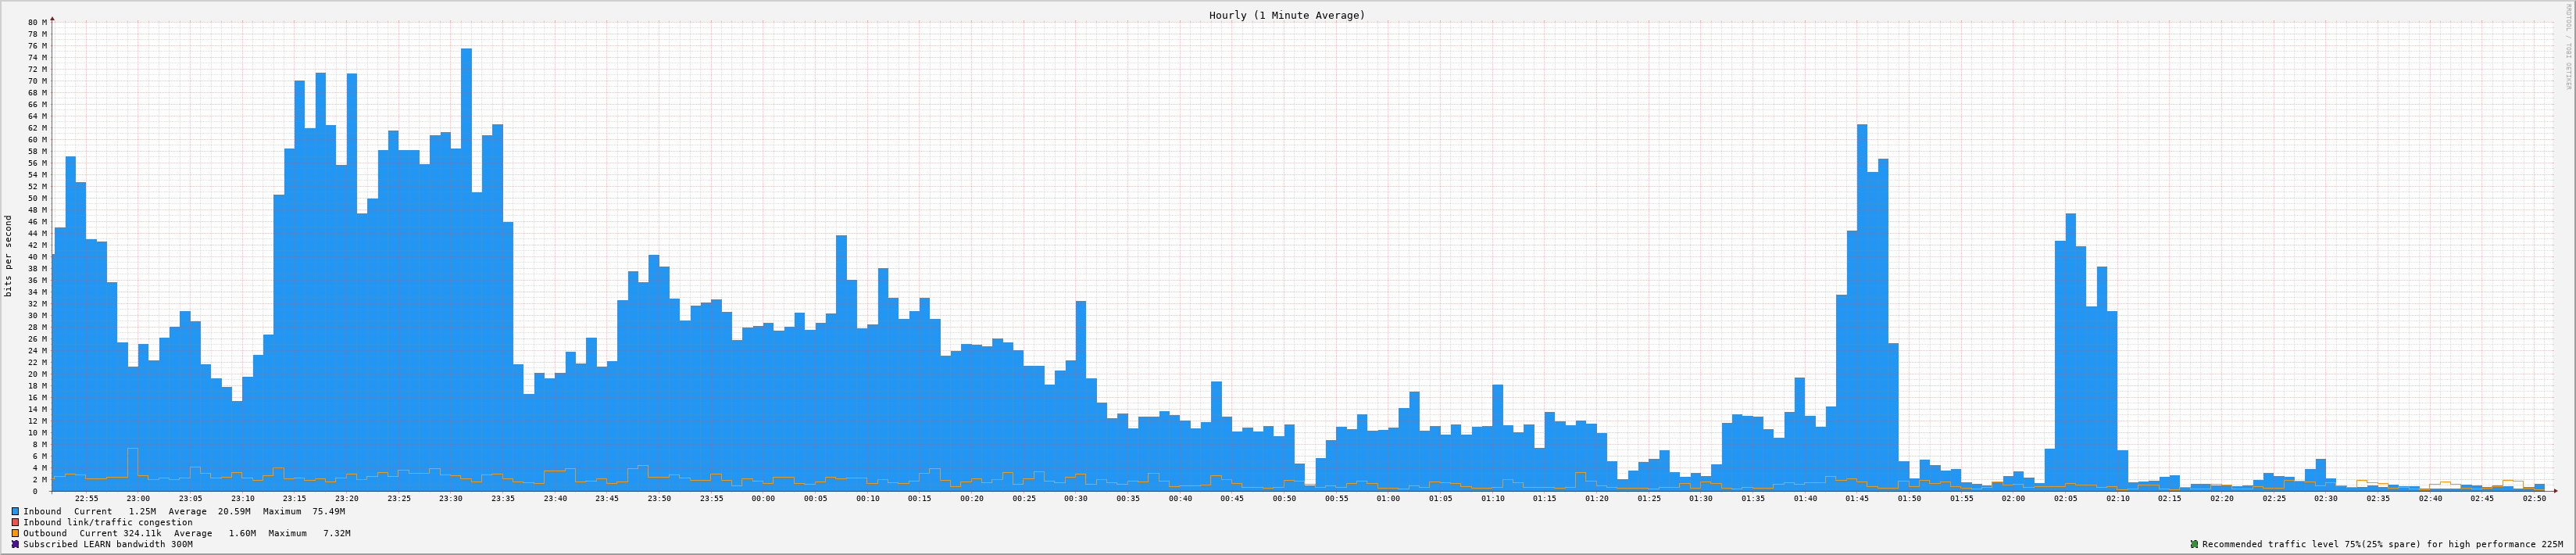
Task: Click the graph title Hourly (1 Minute Average)
Action: 1286,15
